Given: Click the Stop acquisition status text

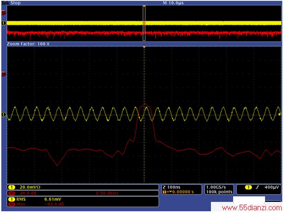Looking at the screenshot, I should pyautogui.click(x=16, y=3).
